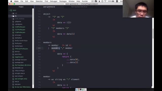
Task: Click the circular do-not-disturb style menu bar icon
Action: (102, 1)
